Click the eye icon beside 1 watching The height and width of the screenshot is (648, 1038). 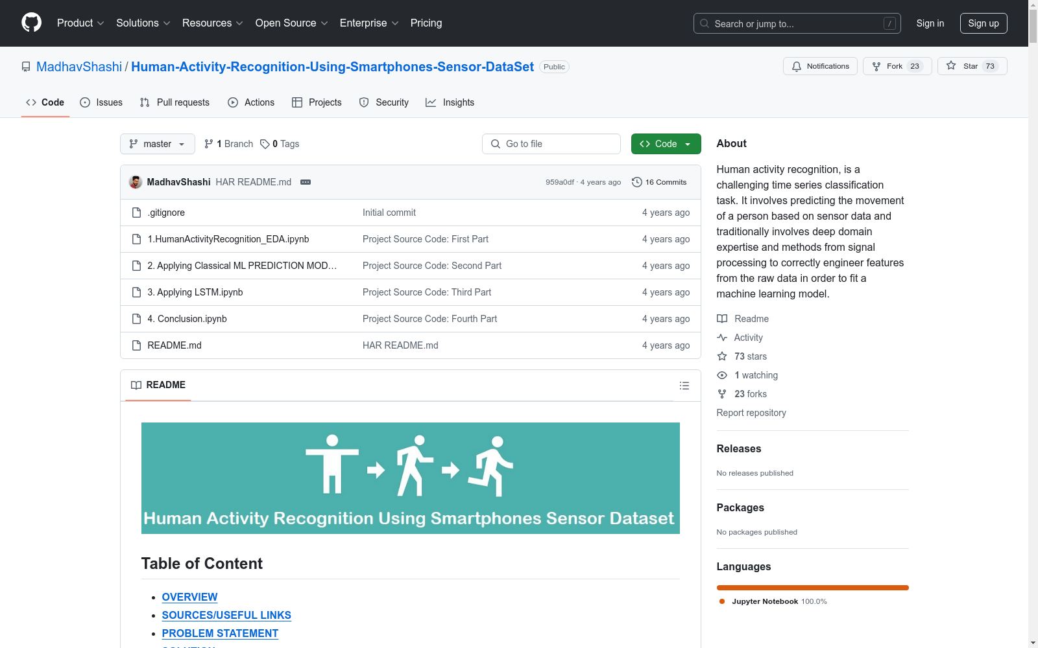click(722, 375)
